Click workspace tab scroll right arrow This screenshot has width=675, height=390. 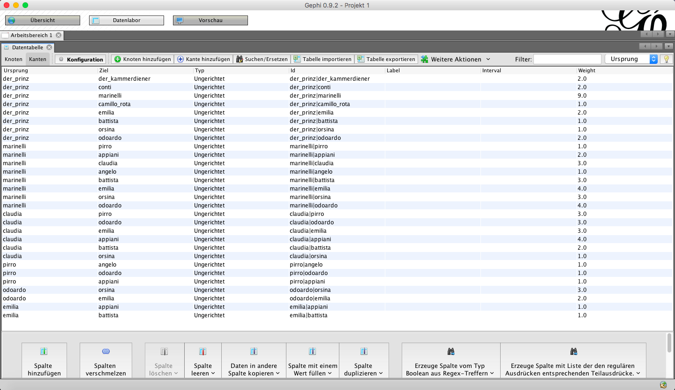pos(658,34)
